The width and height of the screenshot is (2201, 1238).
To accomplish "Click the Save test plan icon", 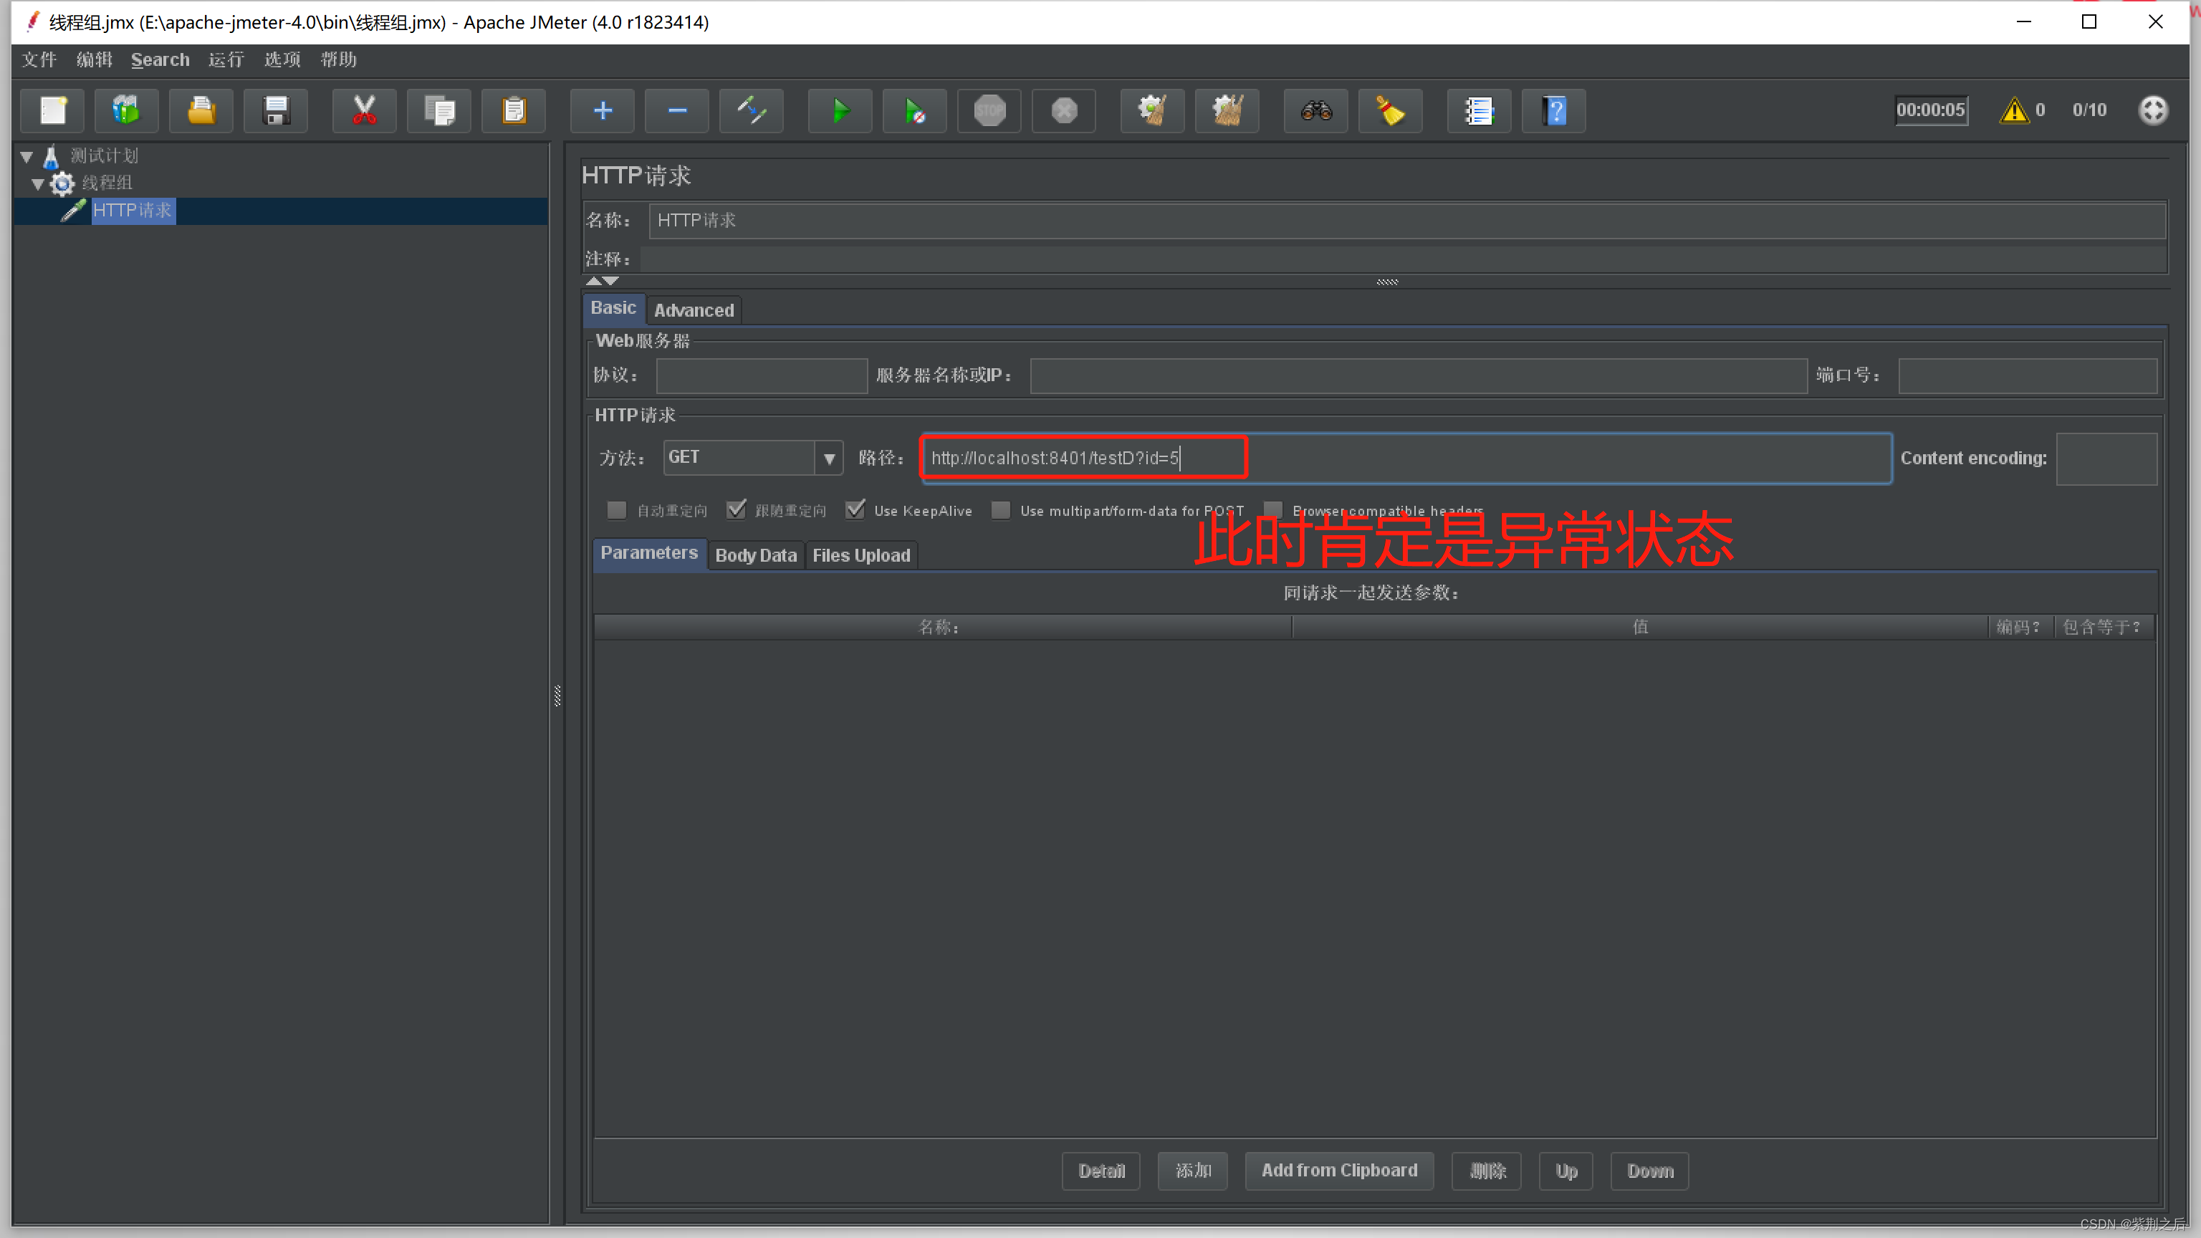I will coord(275,110).
